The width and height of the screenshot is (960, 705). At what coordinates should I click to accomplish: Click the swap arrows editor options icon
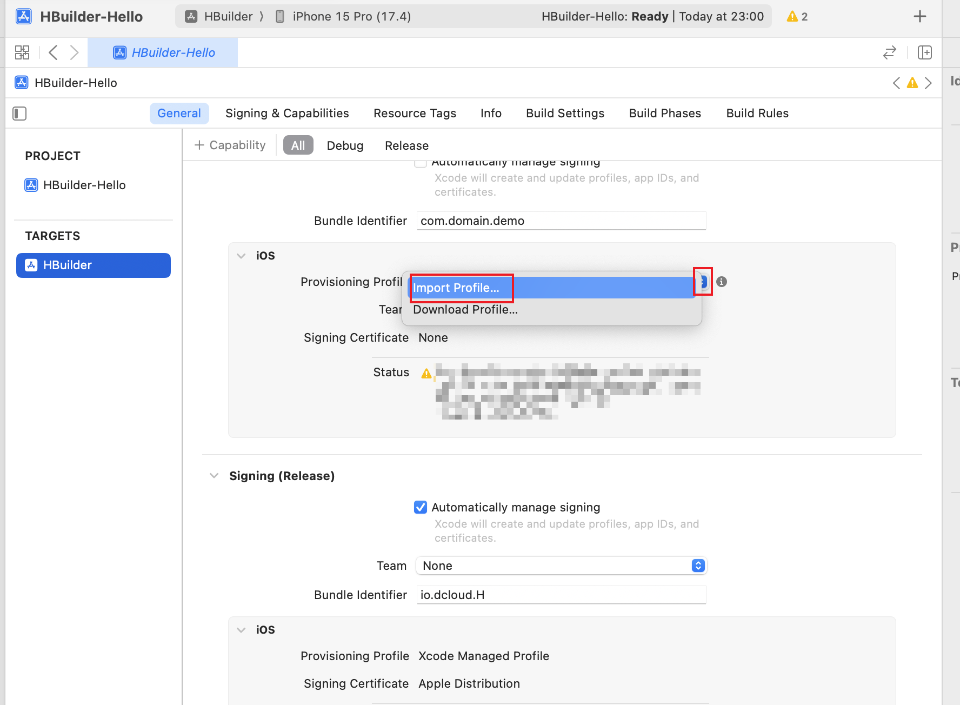889,52
